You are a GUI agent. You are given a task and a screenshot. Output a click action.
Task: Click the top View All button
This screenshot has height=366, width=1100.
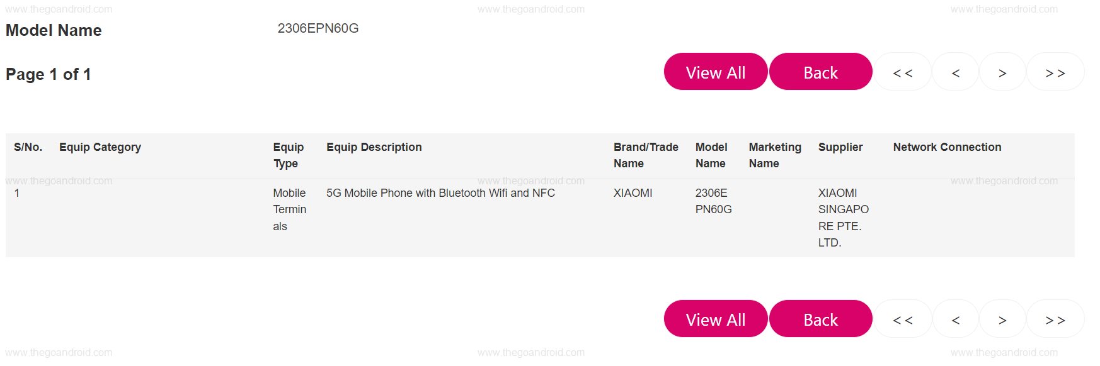point(716,72)
